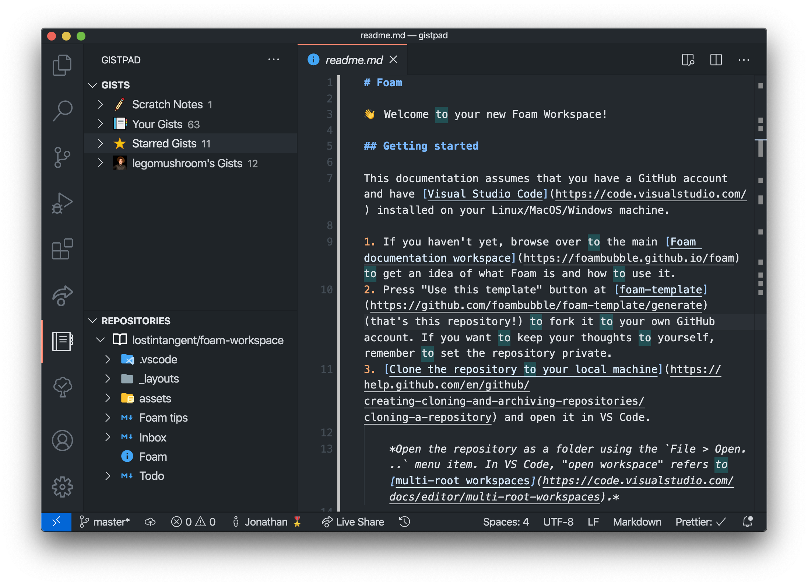Open the Run and Debug view

click(x=62, y=203)
